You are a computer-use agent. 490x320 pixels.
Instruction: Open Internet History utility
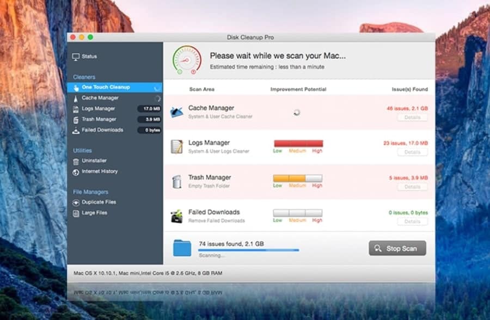point(100,171)
